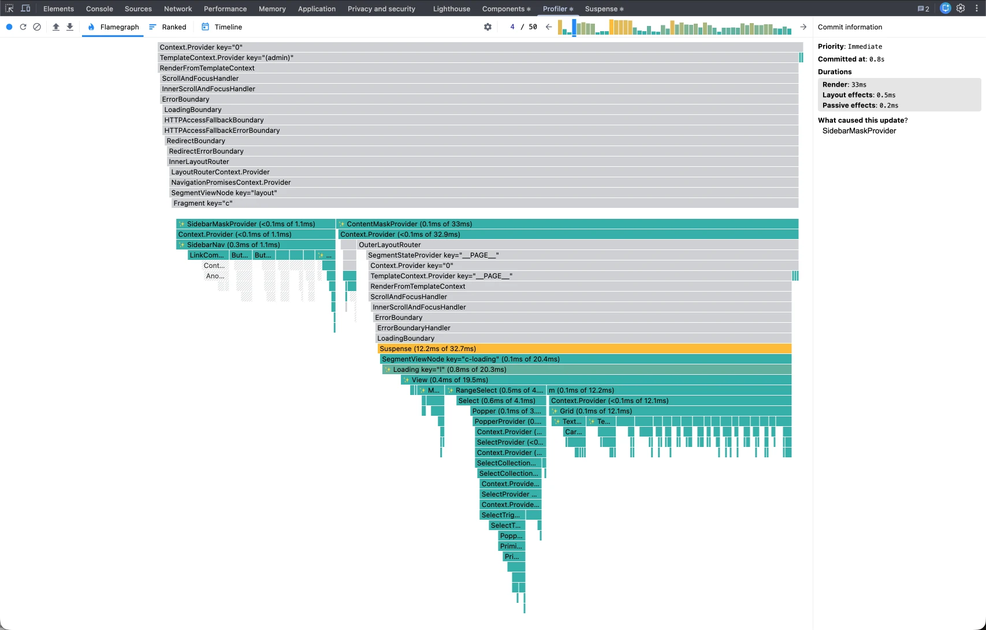Open the Network panel tab
The width and height of the screenshot is (986, 630).
coord(178,9)
